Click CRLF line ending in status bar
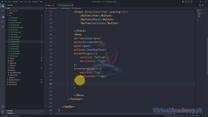This screenshot has height=117, width=208. tap(187, 116)
